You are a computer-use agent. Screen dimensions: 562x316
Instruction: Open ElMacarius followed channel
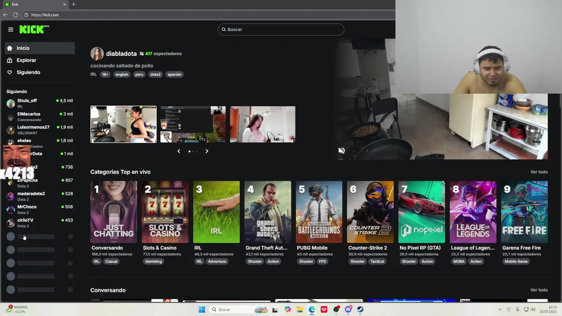[x=40, y=116]
